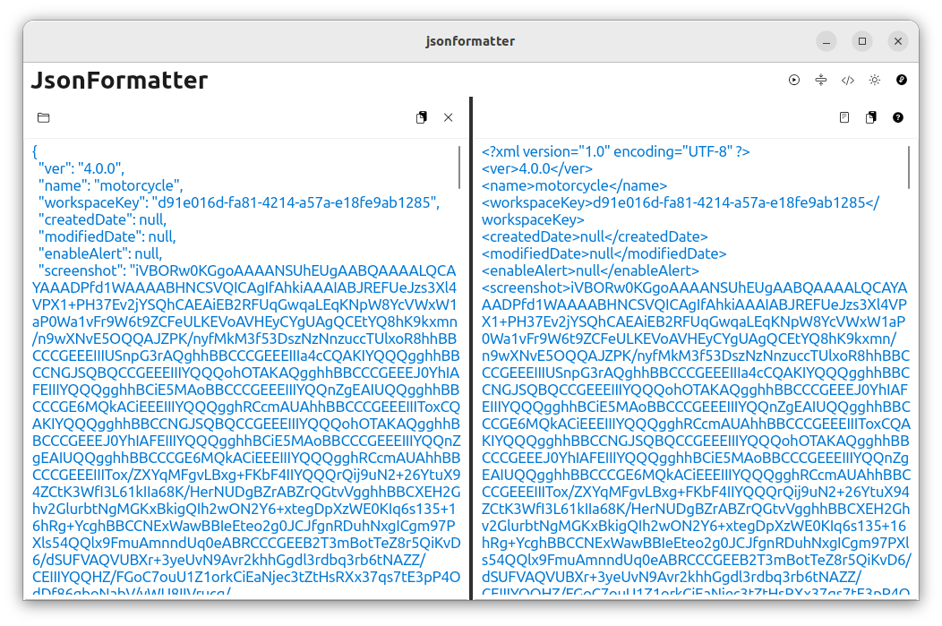942x626 pixels.
Task: Click the JsonFormatter heading
Action: [x=118, y=81]
